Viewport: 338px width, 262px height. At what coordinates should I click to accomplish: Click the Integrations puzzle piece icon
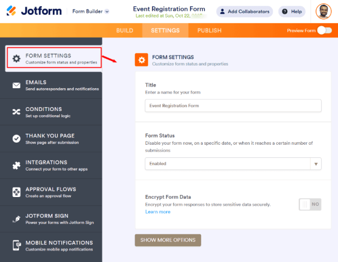coord(16,165)
